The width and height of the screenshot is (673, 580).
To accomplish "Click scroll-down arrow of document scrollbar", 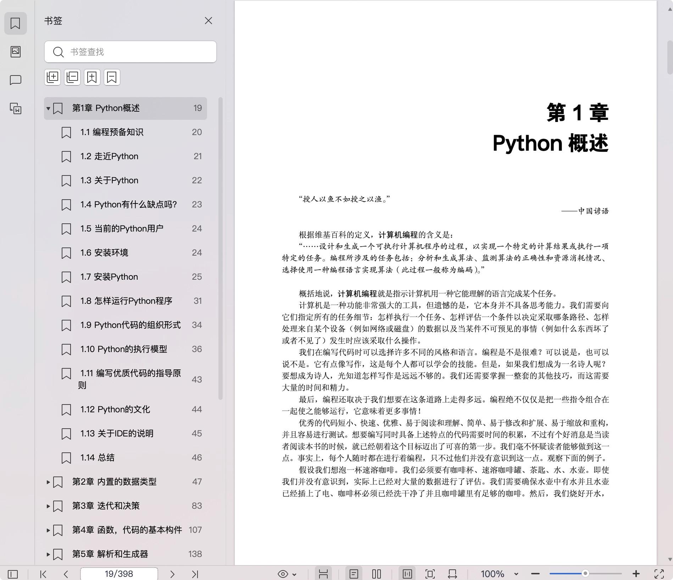I will pos(669,559).
